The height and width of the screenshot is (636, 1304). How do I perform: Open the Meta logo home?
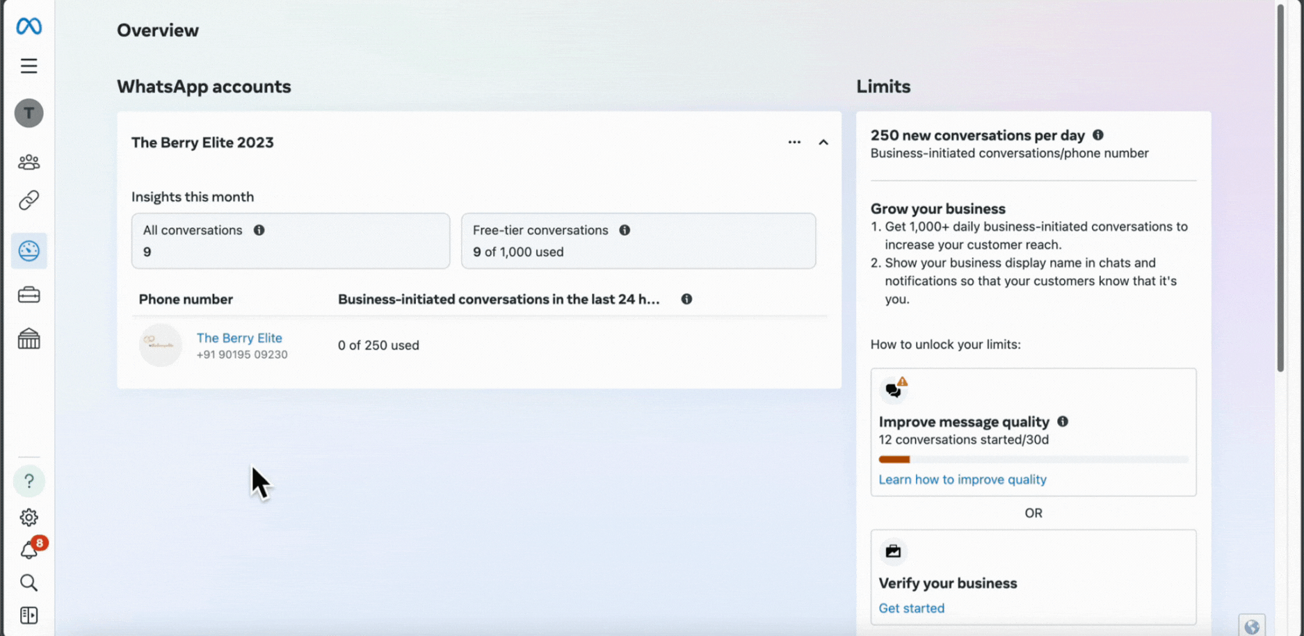coord(29,26)
